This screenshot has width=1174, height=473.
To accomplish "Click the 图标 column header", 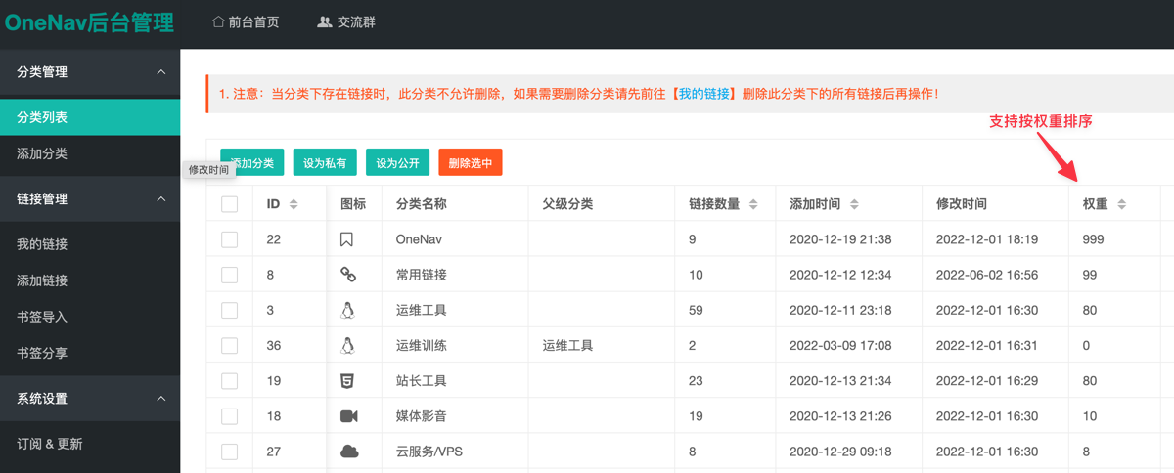I will [x=353, y=204].
